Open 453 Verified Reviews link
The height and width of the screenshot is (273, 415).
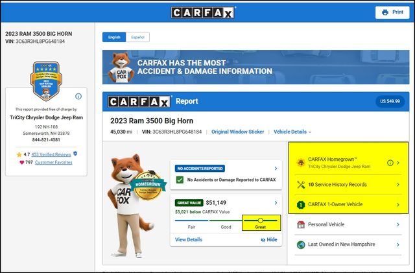(51, 154)
